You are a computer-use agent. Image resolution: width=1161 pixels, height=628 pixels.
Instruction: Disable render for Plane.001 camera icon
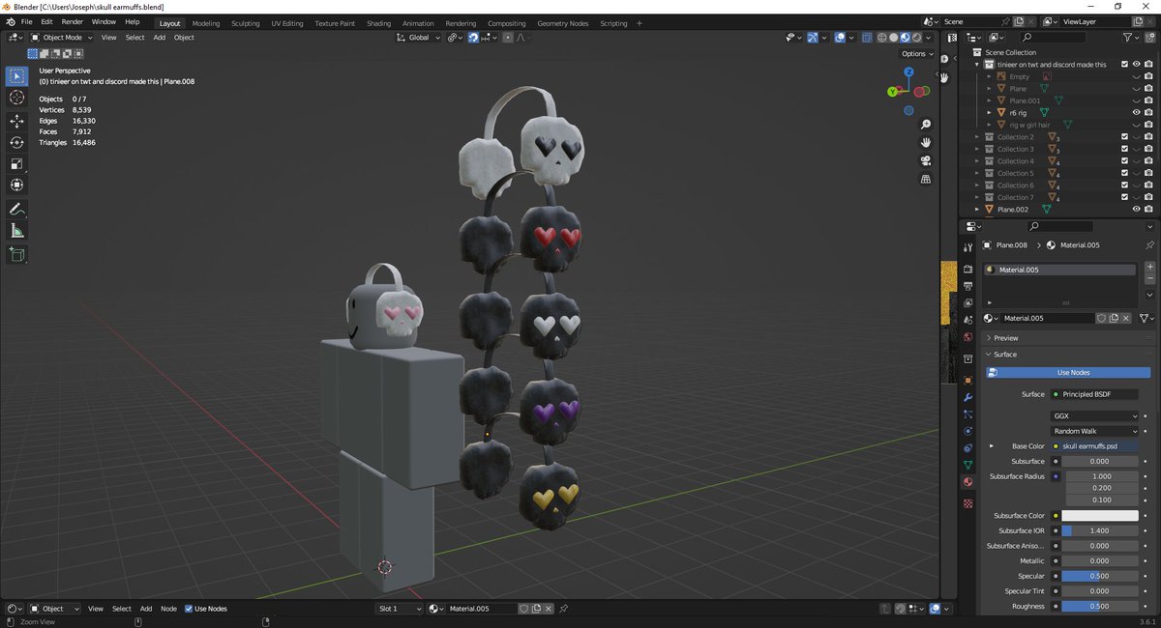coord(1147,100)
